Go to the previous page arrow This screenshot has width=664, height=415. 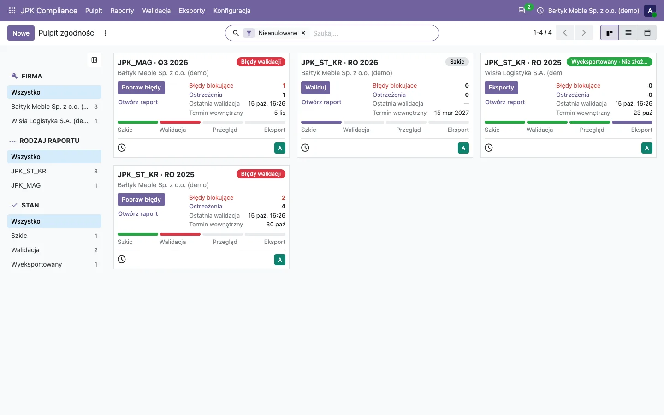[x=565, y=33]
